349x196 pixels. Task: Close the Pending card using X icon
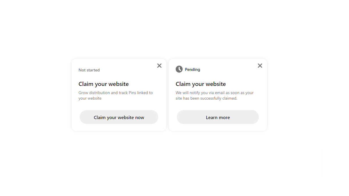260,66
